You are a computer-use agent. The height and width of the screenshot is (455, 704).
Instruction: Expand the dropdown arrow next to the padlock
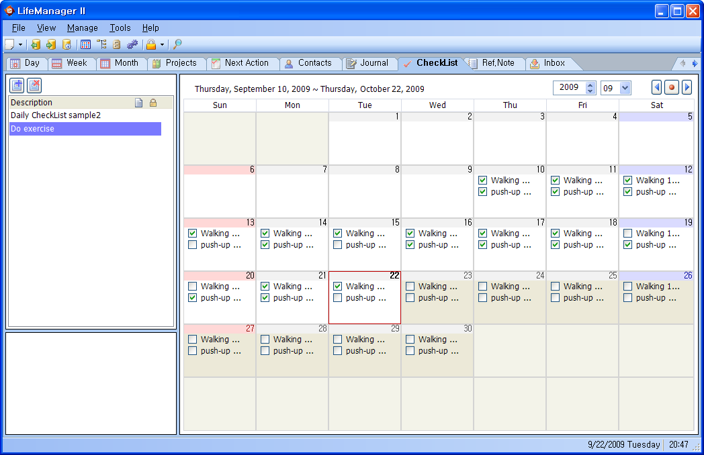pos(162,44)
